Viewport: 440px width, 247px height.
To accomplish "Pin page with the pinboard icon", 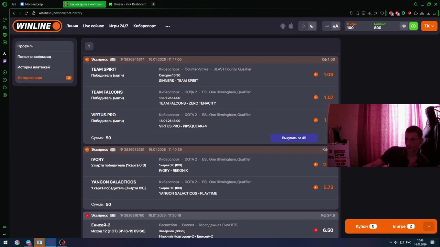I will coord(351,13).
